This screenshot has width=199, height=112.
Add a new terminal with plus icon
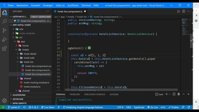tap(167, 94)
